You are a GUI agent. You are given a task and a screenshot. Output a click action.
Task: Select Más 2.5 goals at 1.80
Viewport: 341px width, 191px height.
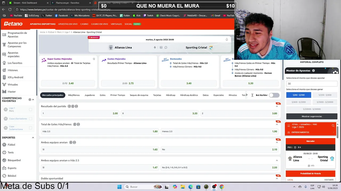click(x=100, y=131)
